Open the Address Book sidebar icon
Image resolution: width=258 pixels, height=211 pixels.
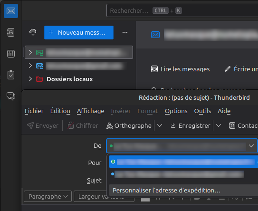11,32
